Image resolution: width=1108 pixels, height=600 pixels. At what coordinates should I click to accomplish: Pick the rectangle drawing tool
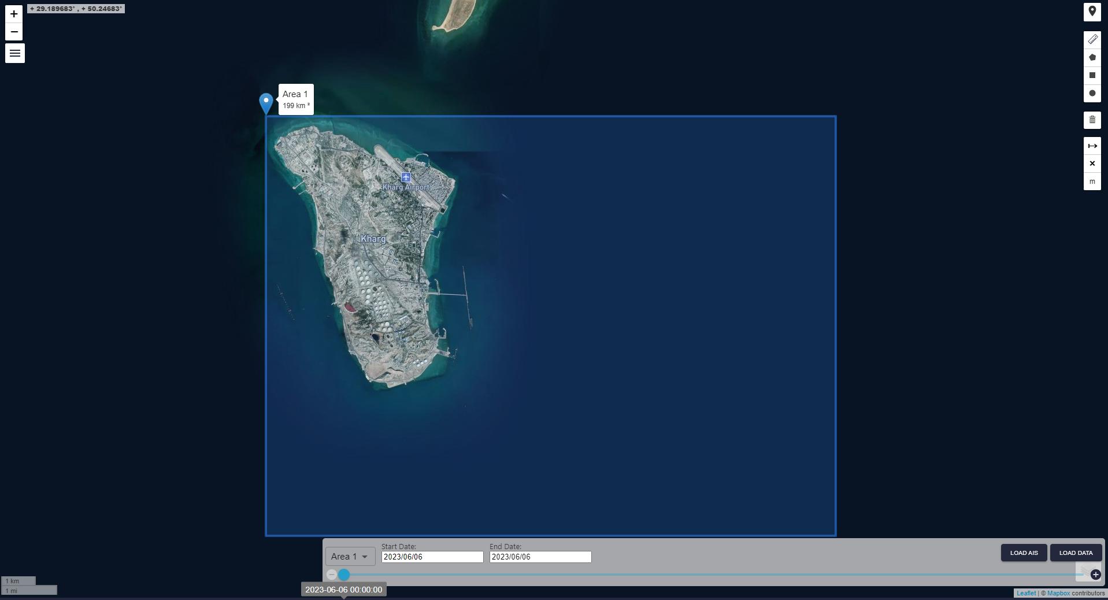click(x=1092, y=75)
